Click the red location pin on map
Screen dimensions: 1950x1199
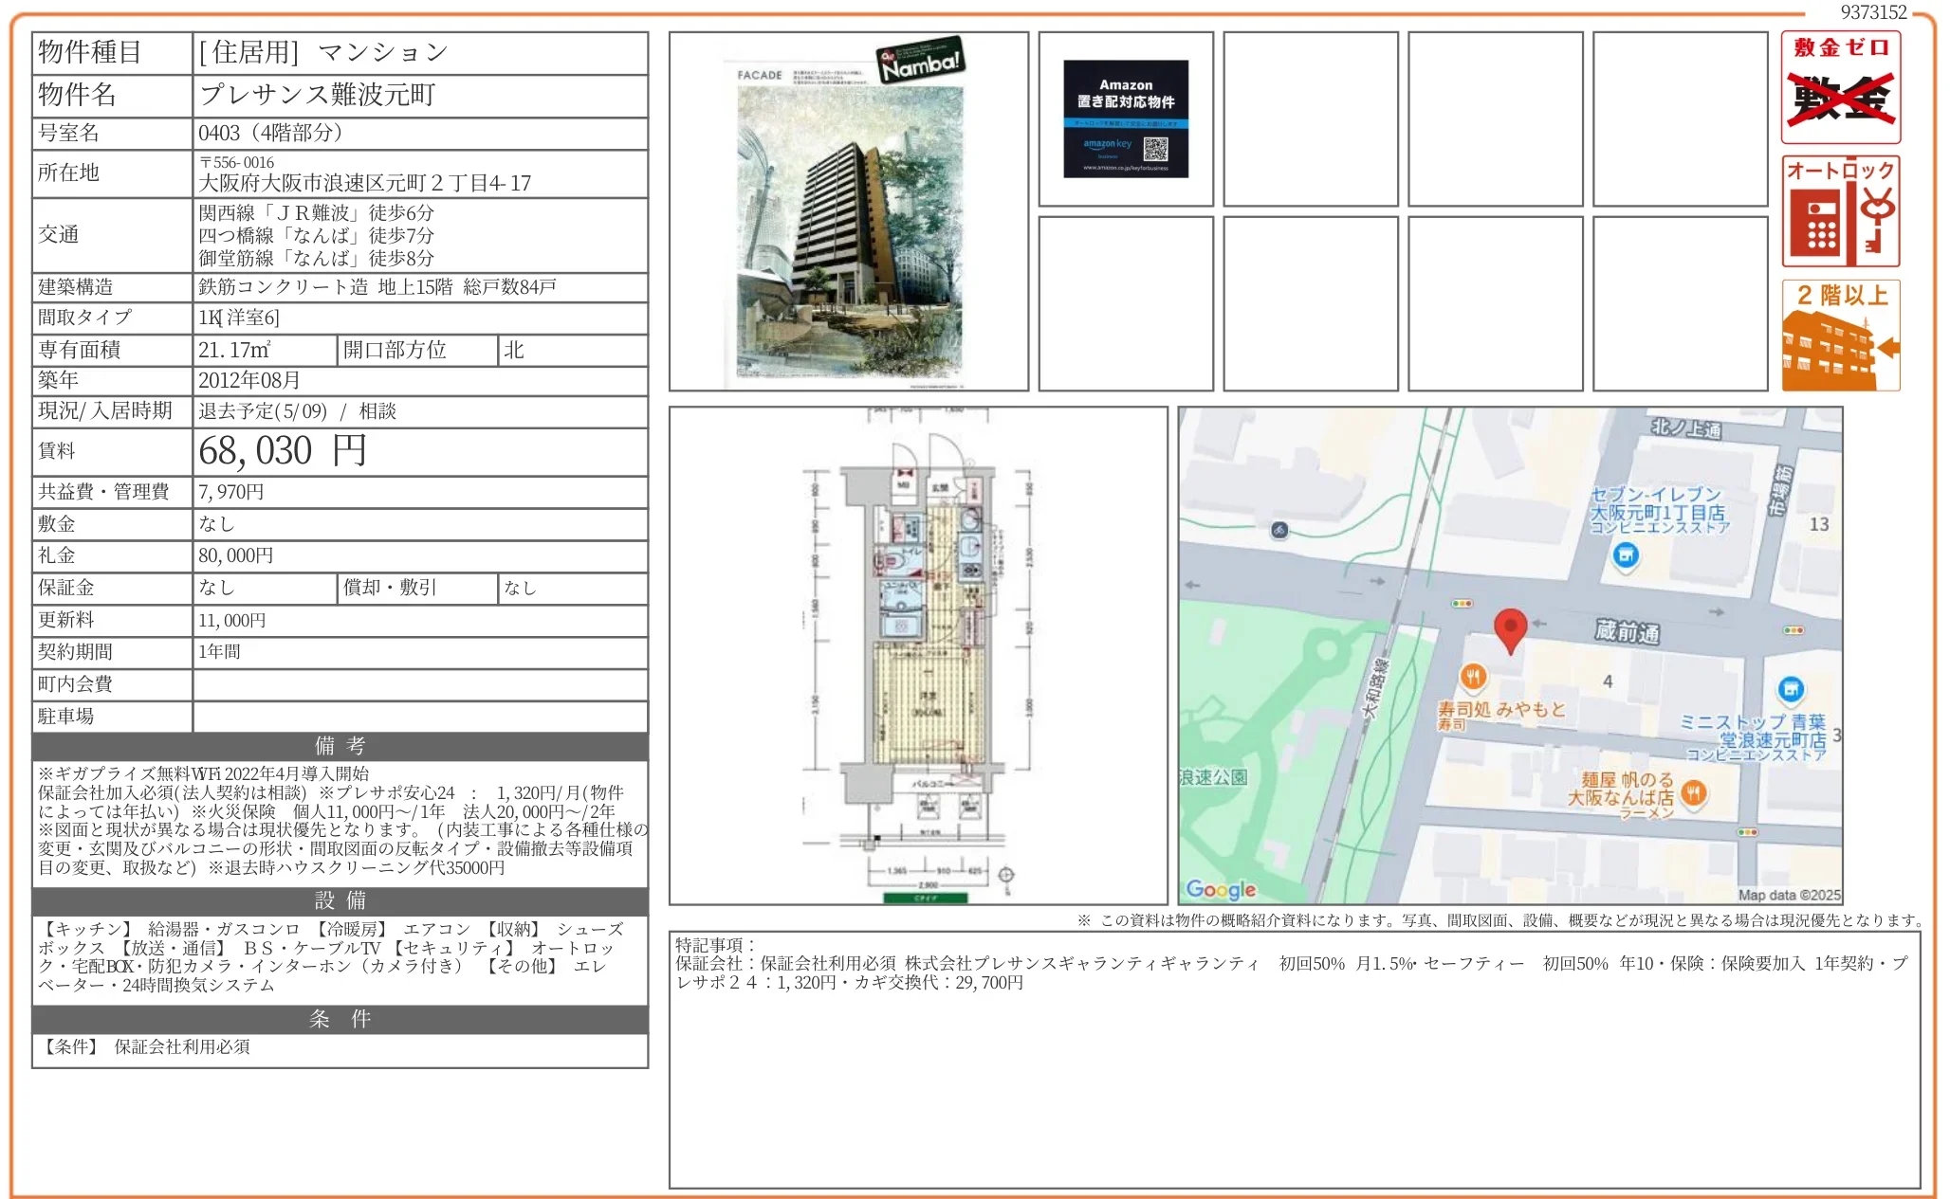pyautogui.click(x=1510, y=628)
